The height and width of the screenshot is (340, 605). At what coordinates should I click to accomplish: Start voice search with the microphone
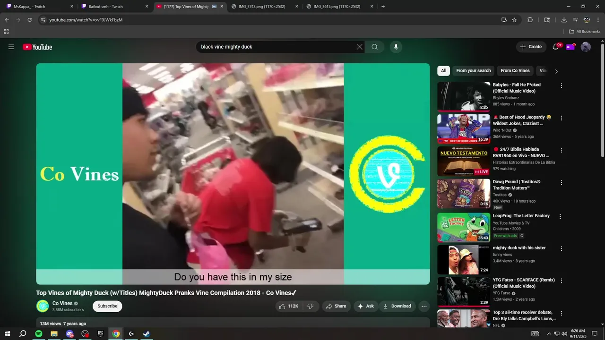396,47
